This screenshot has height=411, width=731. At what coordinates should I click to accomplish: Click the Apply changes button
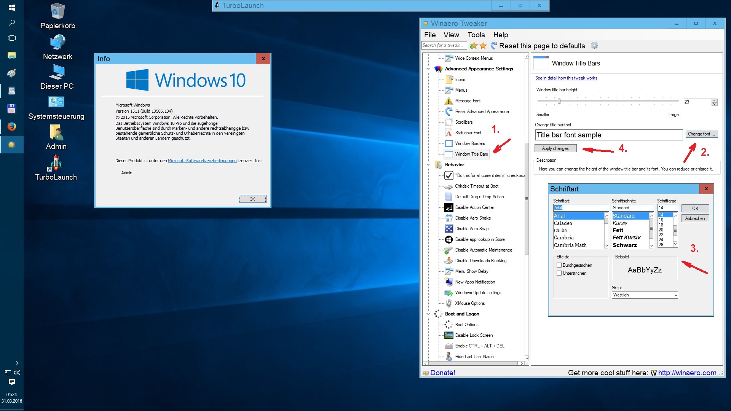[555, 148]
